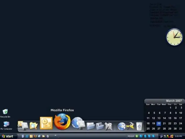Open the crossed tools icon in the dock

108,126
